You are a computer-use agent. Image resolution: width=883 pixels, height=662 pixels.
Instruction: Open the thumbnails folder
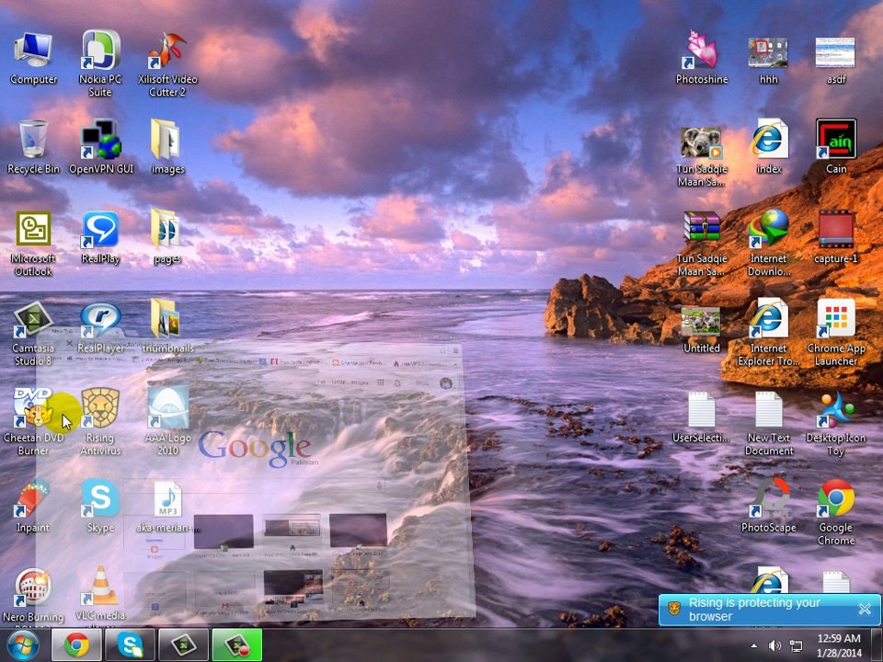[x=167, y=325]
